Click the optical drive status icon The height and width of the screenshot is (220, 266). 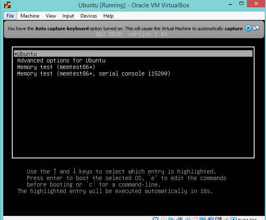coord(163,219)
